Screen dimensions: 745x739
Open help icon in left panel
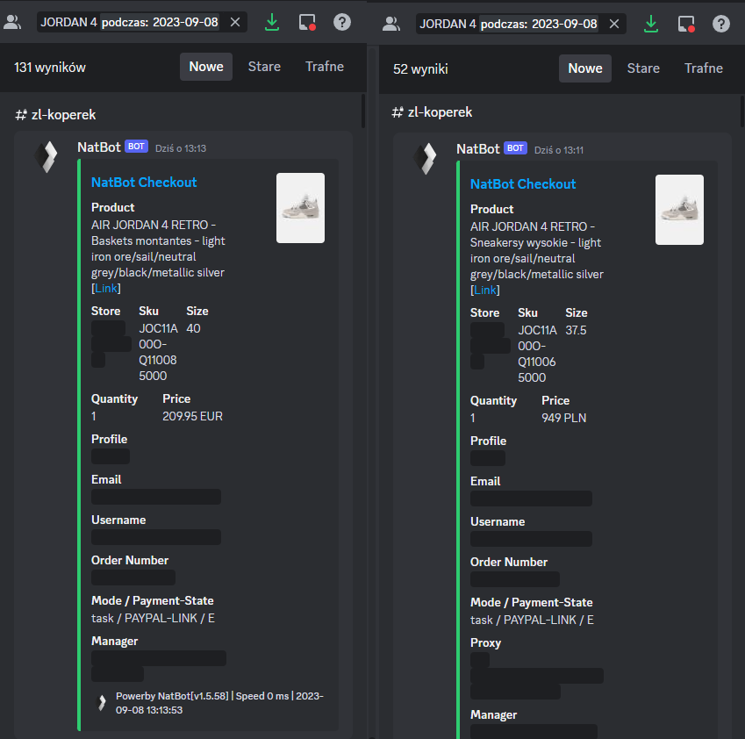(342, 22)
